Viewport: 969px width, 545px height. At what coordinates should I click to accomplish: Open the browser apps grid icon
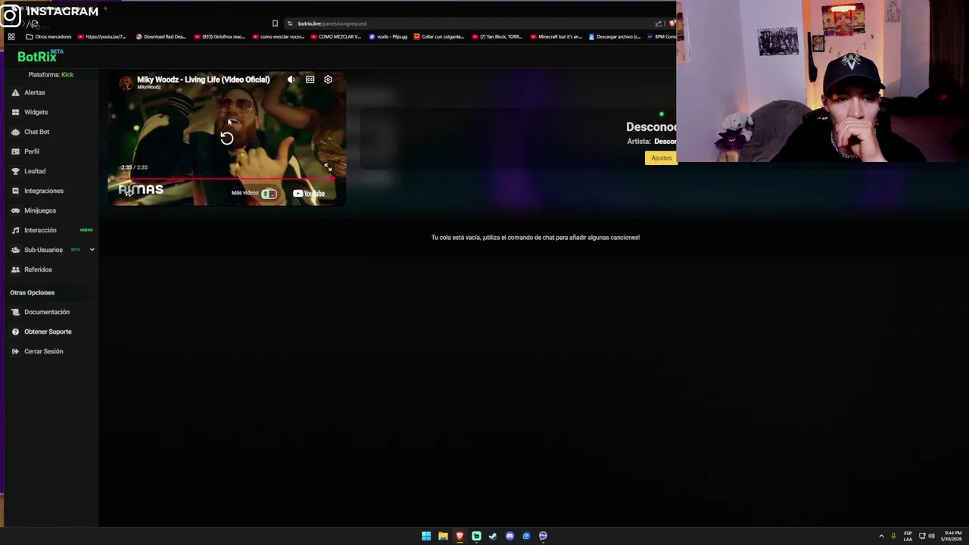pyautogui.click(x=11, y=36)
